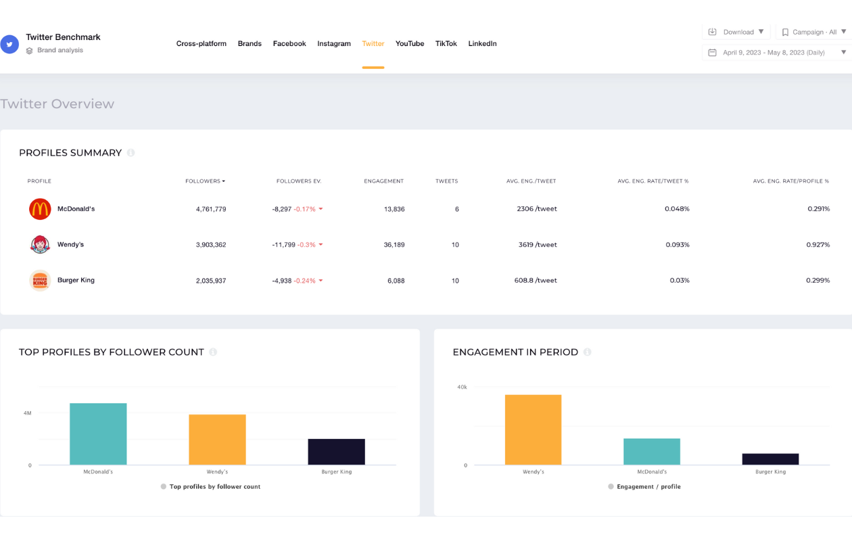Click the Tweets column header
The height and width of the screenshot is (541, 852).
coord(447,181)
